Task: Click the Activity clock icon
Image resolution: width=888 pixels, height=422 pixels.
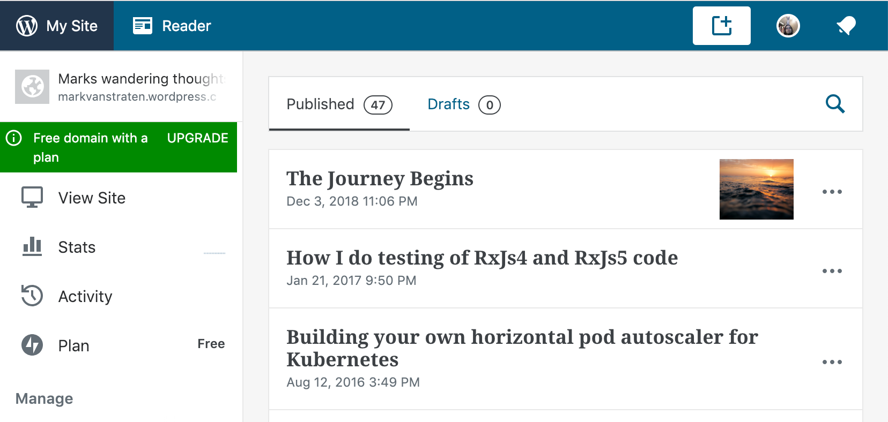Action: pos(32,296)
